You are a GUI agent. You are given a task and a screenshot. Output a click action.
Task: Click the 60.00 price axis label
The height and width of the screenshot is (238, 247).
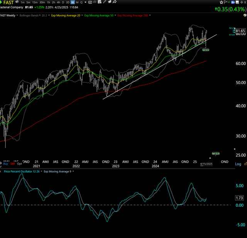coord(241,63)
